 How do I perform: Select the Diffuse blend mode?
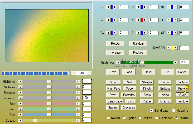[177, 118]
